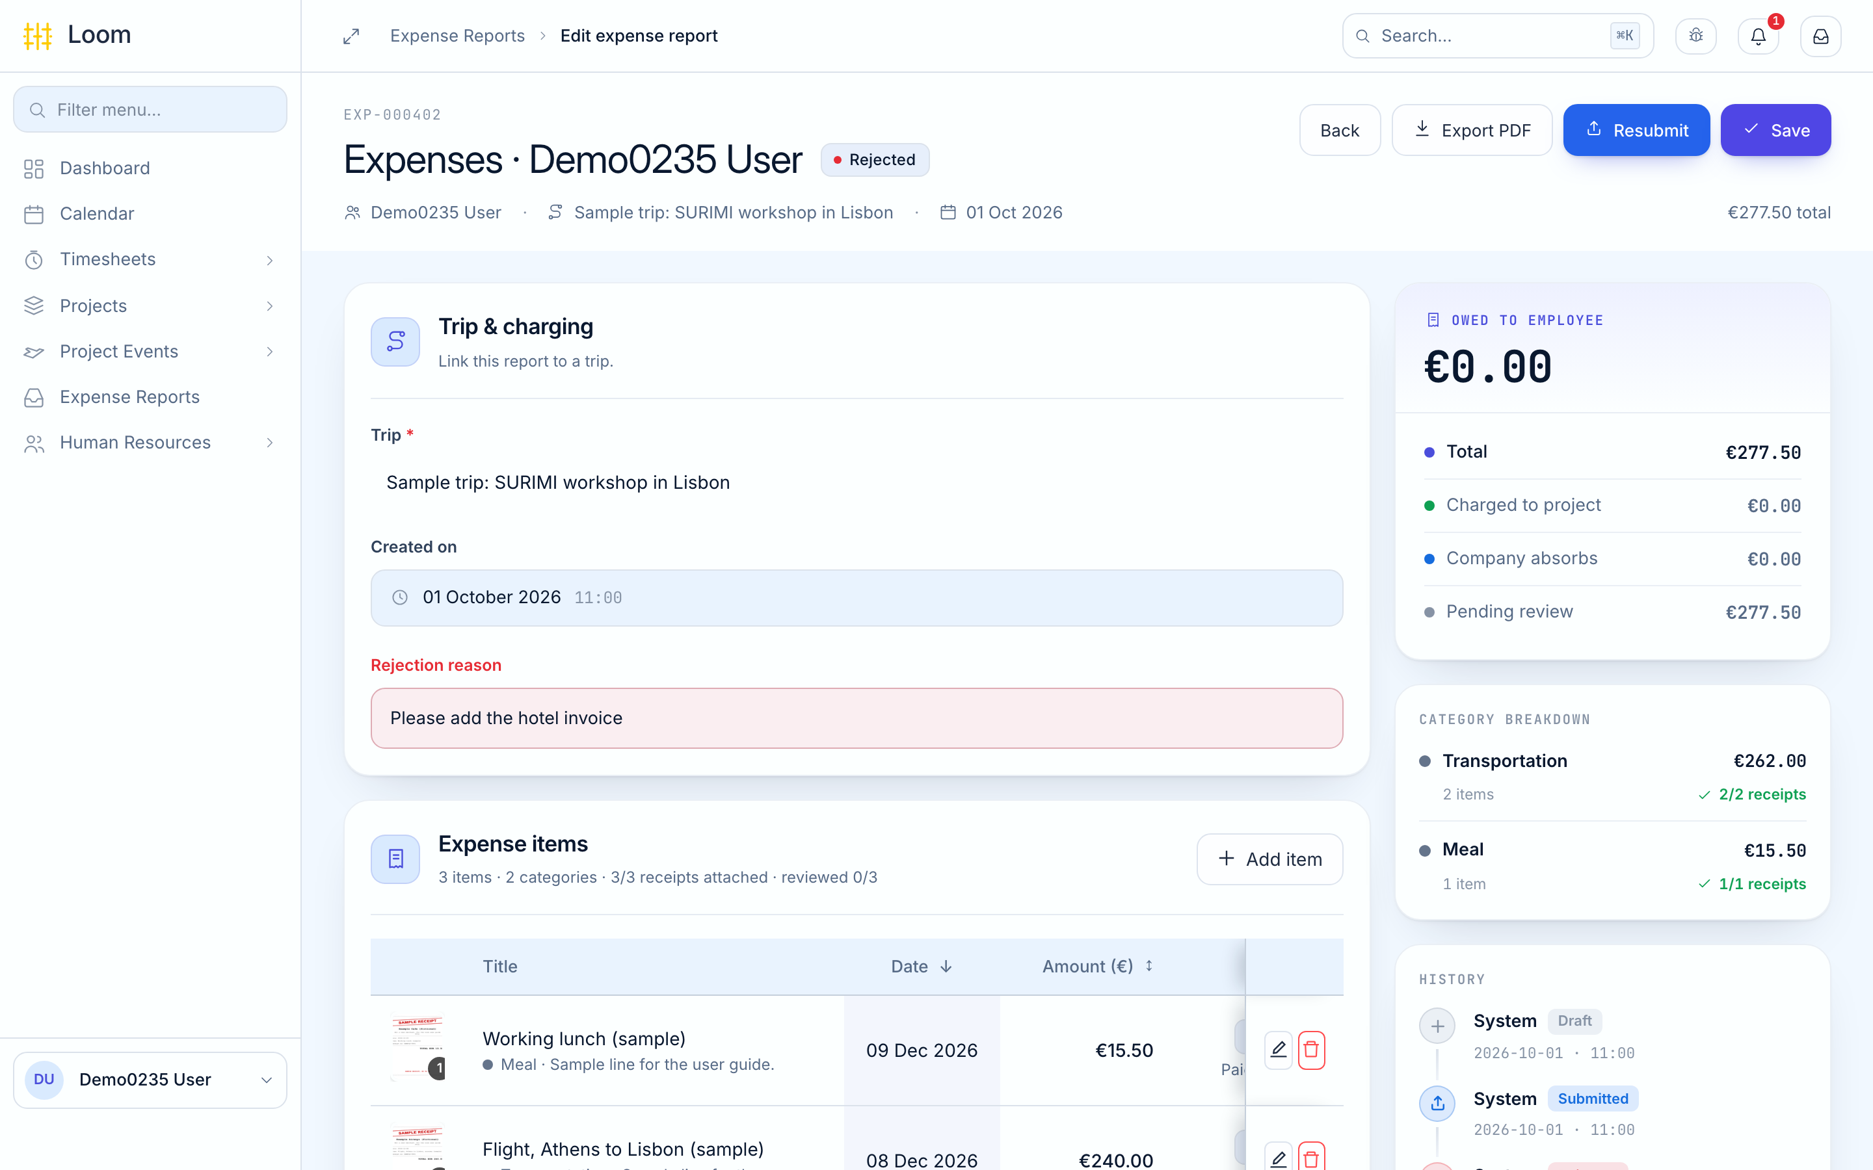Click the Draft history plus icon
The width and height of the screenshot is (1873, 1170).
click(x=1437, y=1026)
